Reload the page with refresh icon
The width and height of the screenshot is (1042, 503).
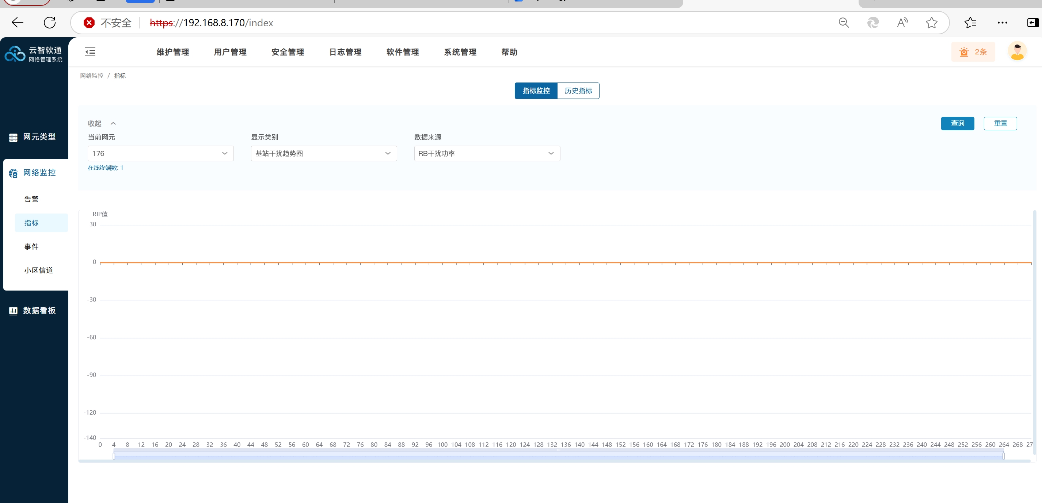[50, 23]
